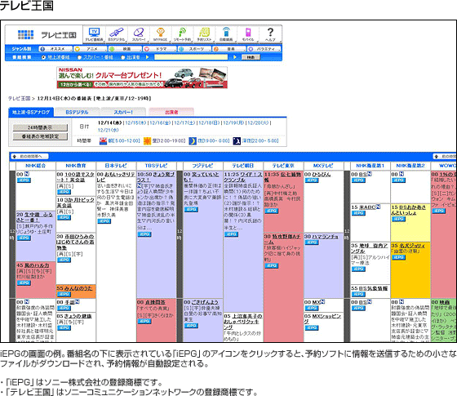Open the 音楽 genre button
Viewport: 457px width, 396px height.
coord(229,49)
